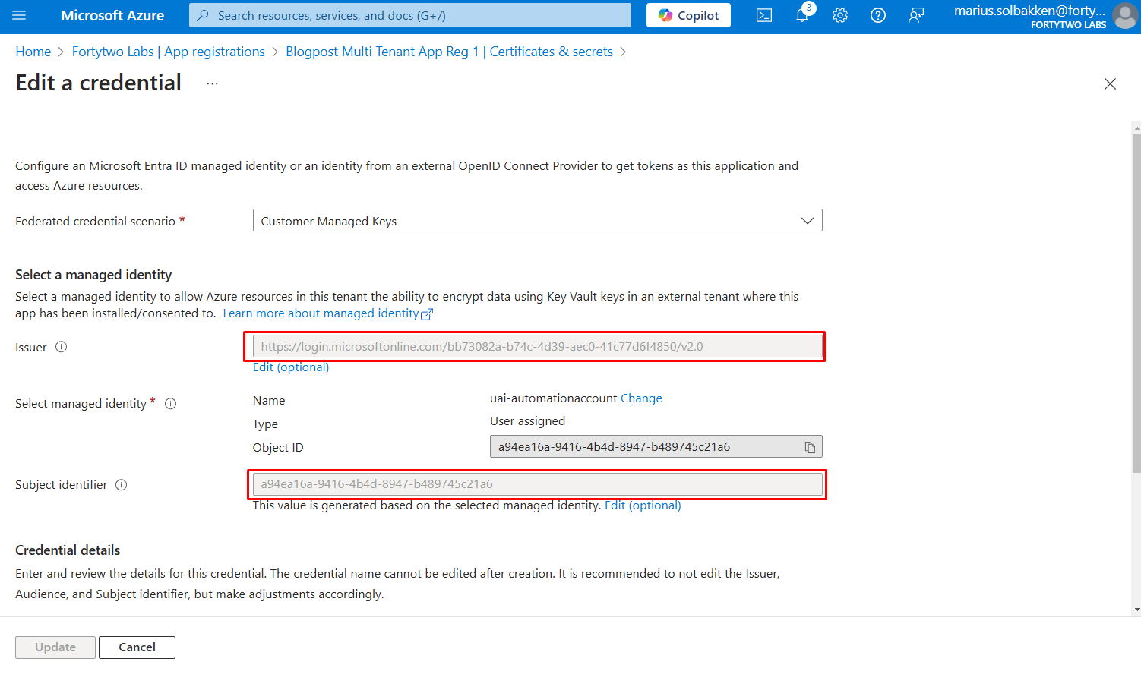Show info tooltip next to Issuer
1141x674 pixels.
pyautogui.click(x=62, y=347)
